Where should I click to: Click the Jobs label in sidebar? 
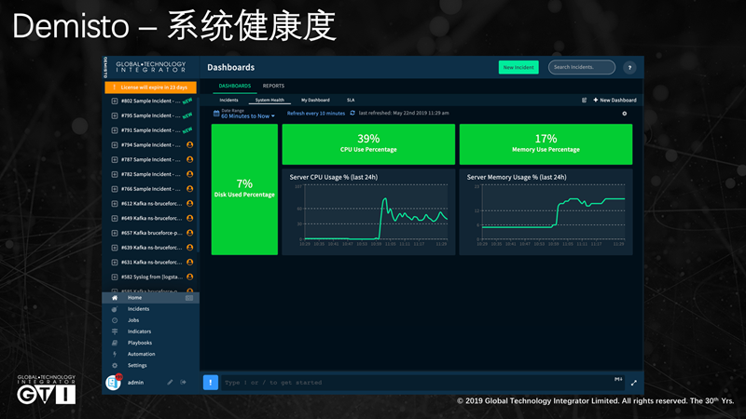[x=133, y=320]
